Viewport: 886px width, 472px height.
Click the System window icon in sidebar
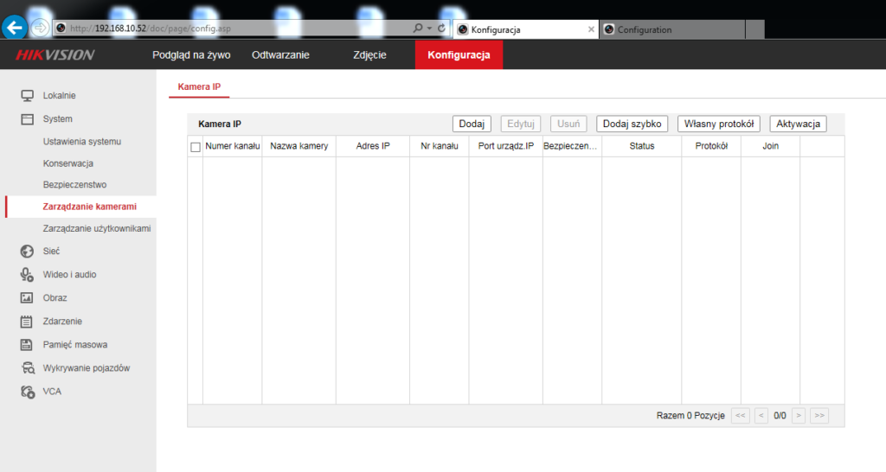click(x=27, y=118)
